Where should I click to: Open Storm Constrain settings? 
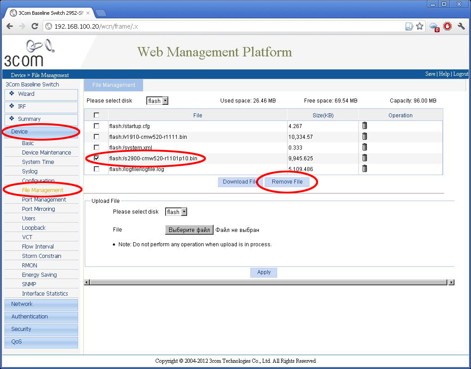(x=41, y=256)
